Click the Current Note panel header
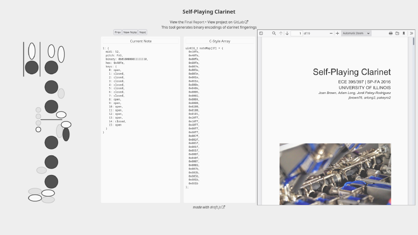 (x=141, y=41)
